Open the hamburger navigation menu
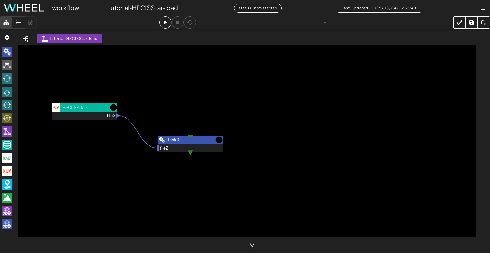The width and height of the screenshot is (490, 253). (x=483, y=8)
